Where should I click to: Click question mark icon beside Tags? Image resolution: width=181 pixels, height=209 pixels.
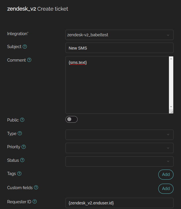coord(19,174)
